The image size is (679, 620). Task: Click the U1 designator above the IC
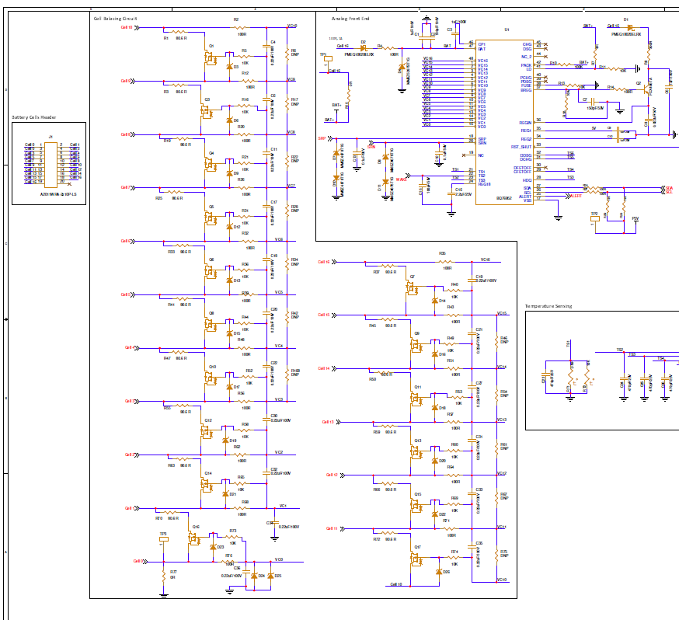[507, 30]
